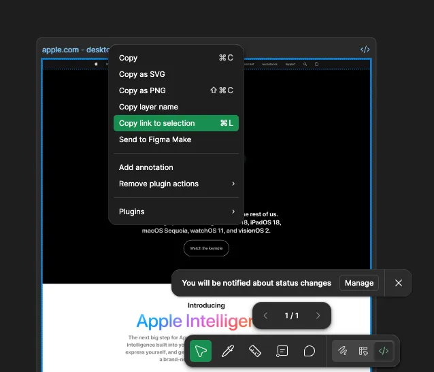This screenshot has height=372, width=434.
Task: Switch to Design mode
Action: 363,351
